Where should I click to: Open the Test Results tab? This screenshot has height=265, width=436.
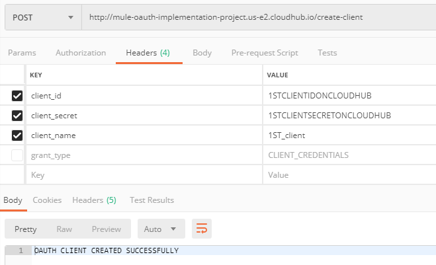pyautogui.click(x=152, y=200)
